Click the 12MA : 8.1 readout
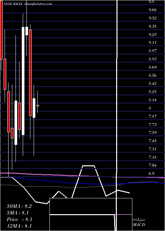Viewport: 165px width, 231px height. click(19, 226)
